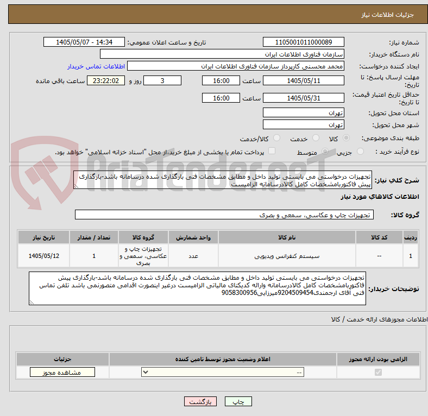Click the چاپ print button
428x416 pixels.
pyautogui.click(x=238, y=402)
